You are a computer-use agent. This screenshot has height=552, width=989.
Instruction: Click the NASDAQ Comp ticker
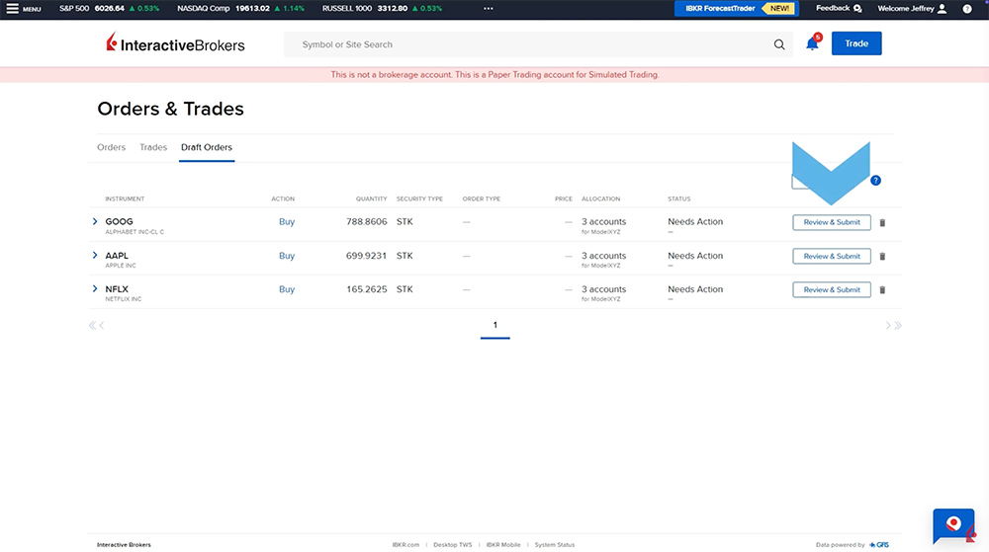click(240, 9)
